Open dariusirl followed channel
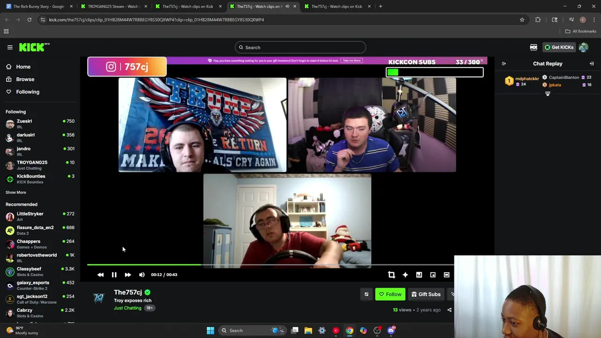601x338 pixels. [40, 138]
